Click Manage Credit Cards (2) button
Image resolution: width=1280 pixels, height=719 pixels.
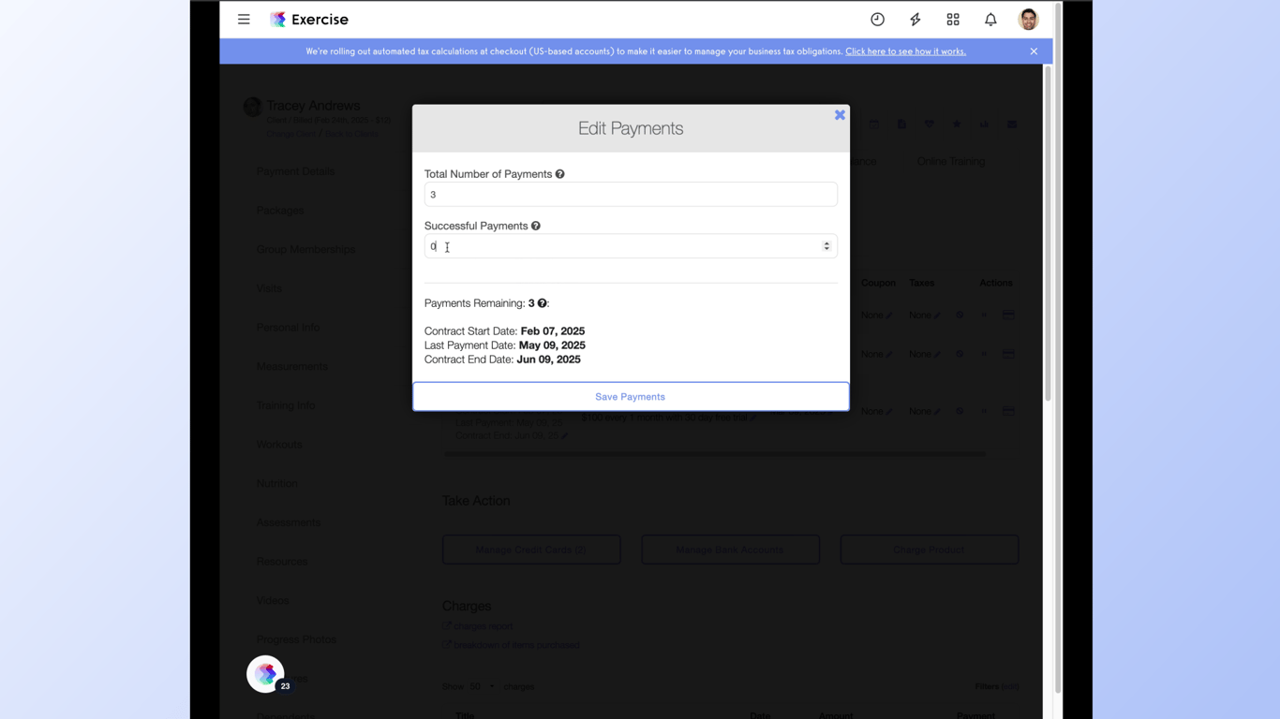click(x=531, y=550)
